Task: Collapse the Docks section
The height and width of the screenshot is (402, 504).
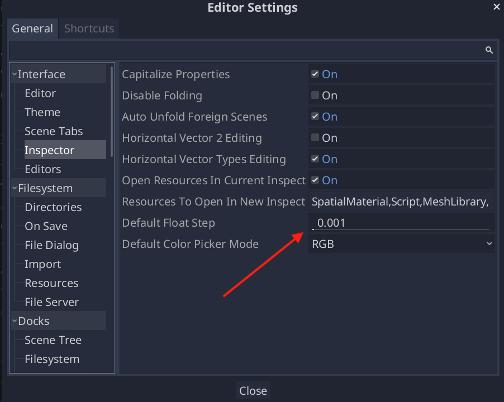Action: pyautogui.click(x=13, y=320)
